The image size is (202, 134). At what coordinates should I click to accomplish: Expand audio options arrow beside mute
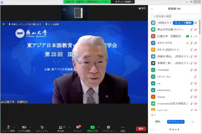(14, 127)
